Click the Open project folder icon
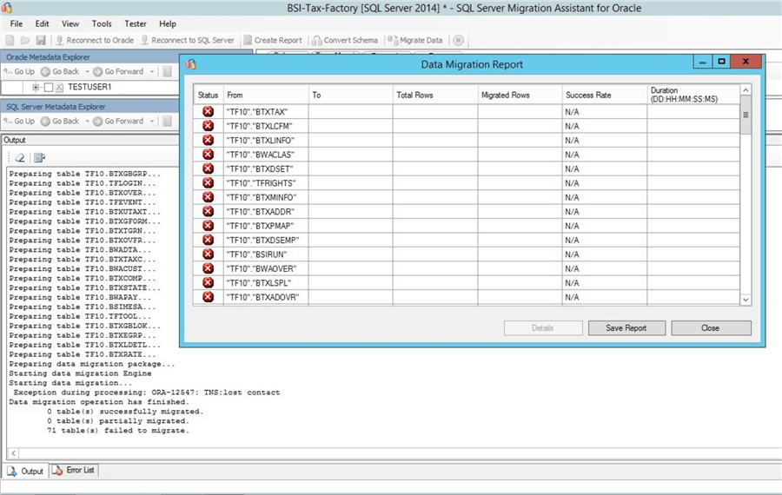This screenshot has width=782, height=495. pos(25,40)
